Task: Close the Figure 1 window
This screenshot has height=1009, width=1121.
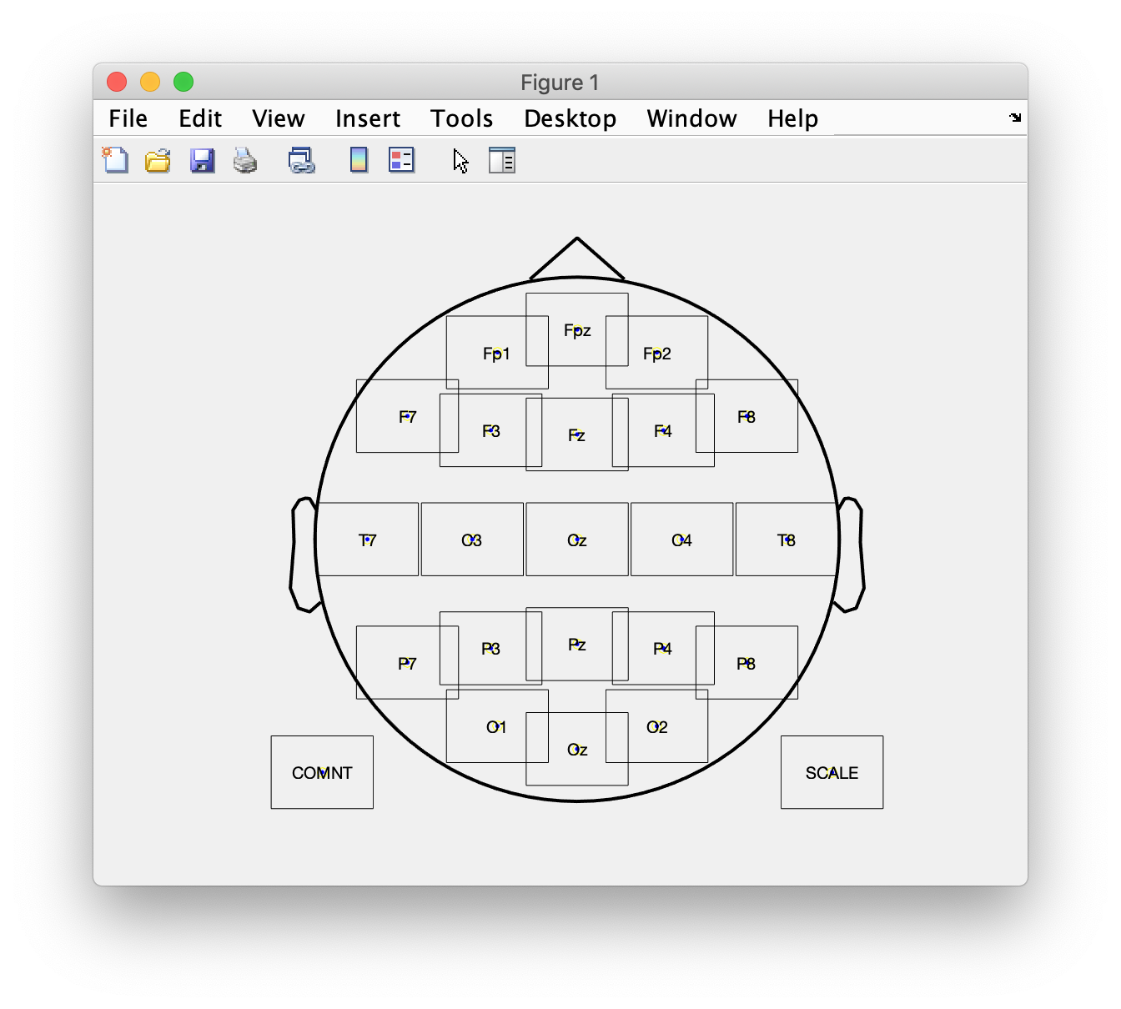Action: (x=117, y=82)
